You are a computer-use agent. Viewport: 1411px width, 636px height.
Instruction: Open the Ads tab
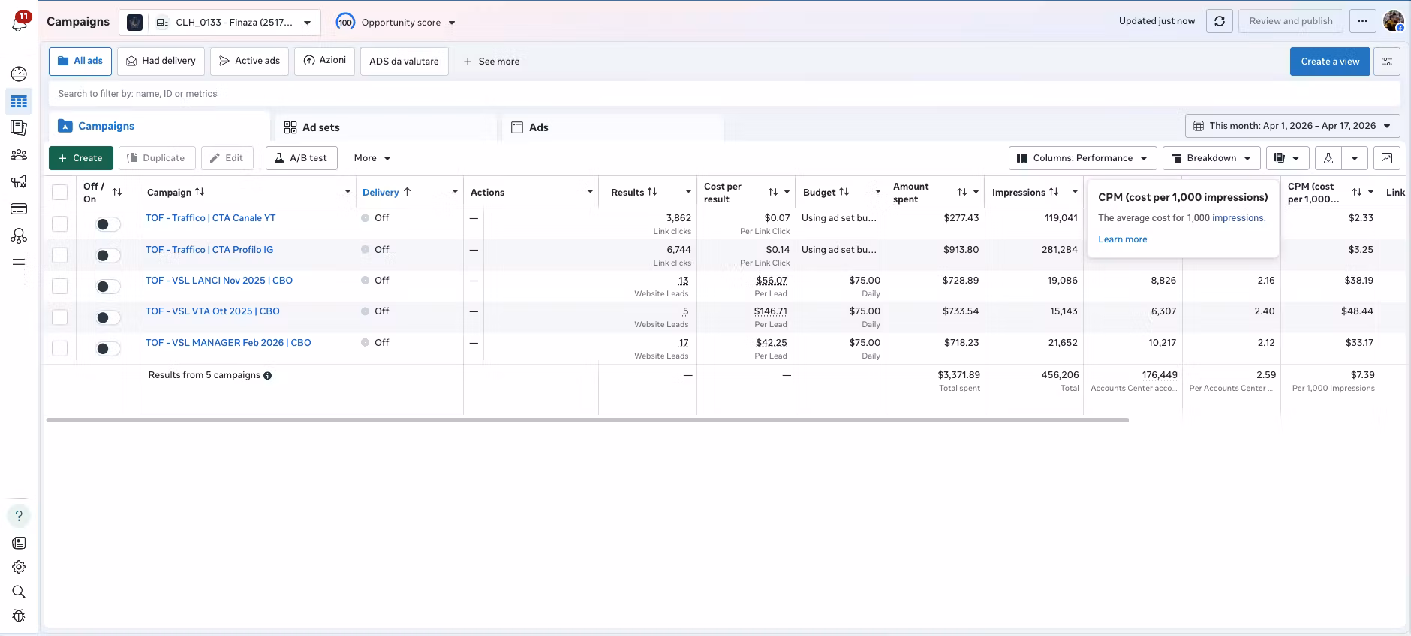[612, 127]
